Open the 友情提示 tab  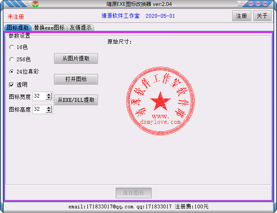coord(81,28)
